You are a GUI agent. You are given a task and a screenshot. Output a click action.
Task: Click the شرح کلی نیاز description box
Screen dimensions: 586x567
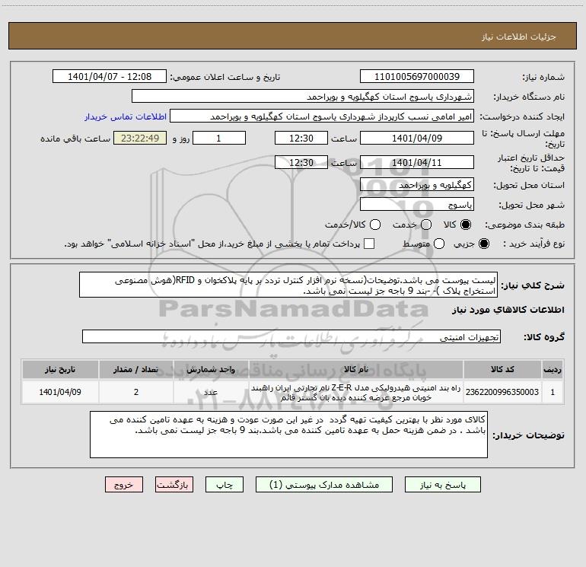288,285
